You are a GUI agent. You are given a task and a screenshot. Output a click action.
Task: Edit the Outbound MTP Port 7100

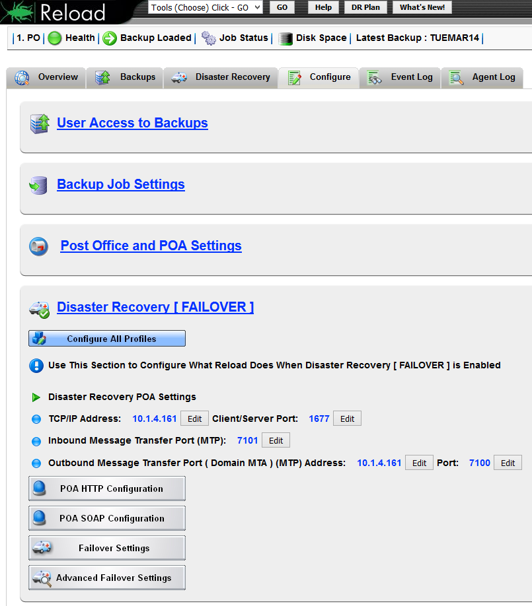[508, 463]
